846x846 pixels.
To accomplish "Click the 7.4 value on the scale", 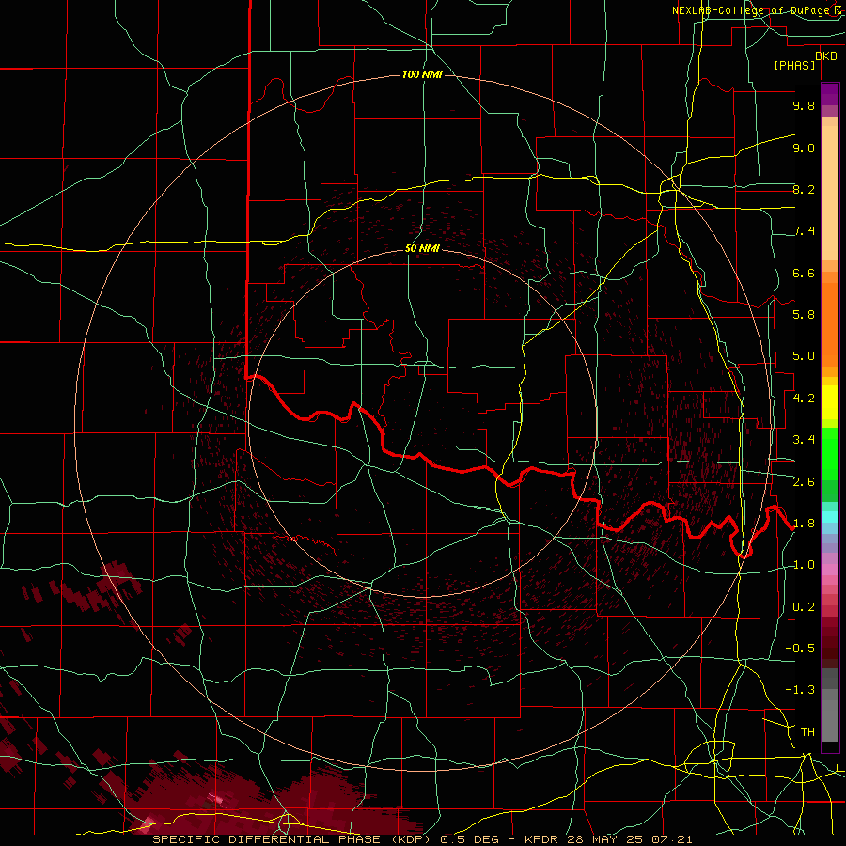I will [x=804, y=231].
